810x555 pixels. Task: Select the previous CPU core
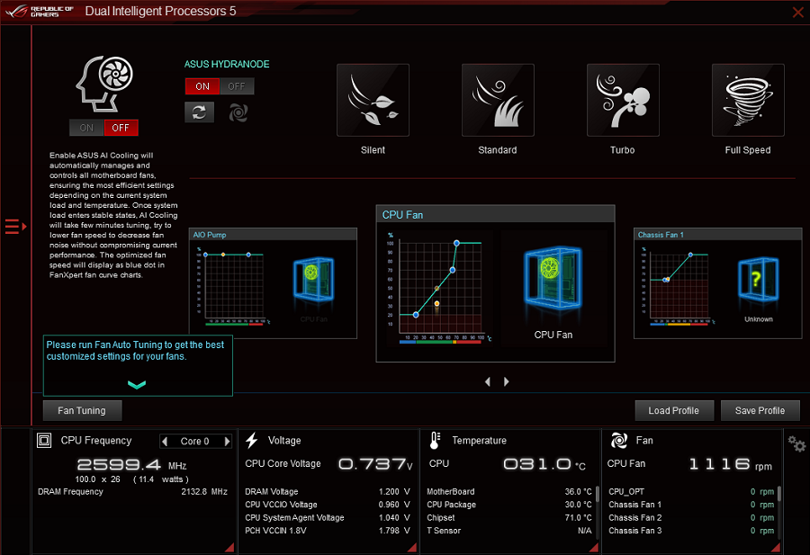point(165,442)
